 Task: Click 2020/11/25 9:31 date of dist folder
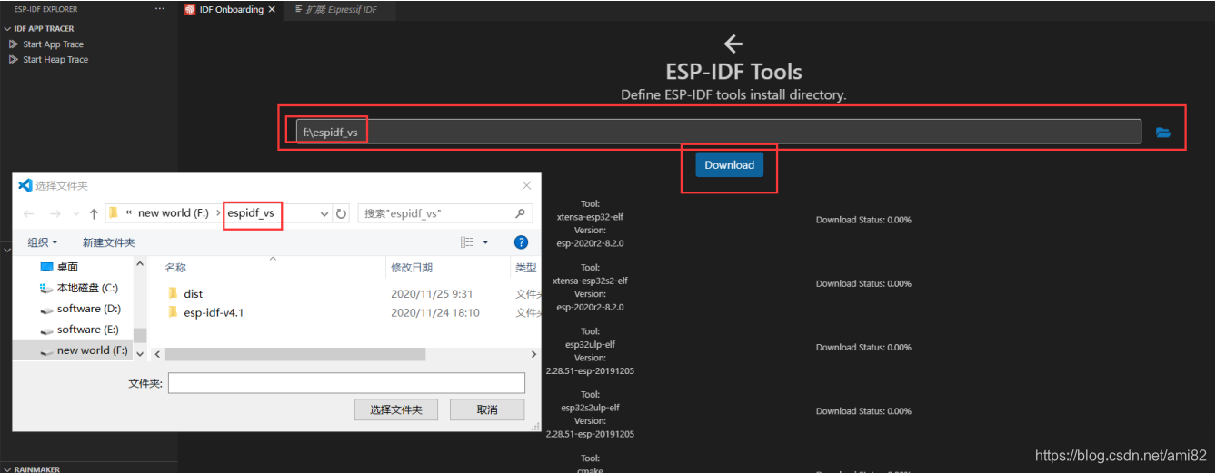432,294
